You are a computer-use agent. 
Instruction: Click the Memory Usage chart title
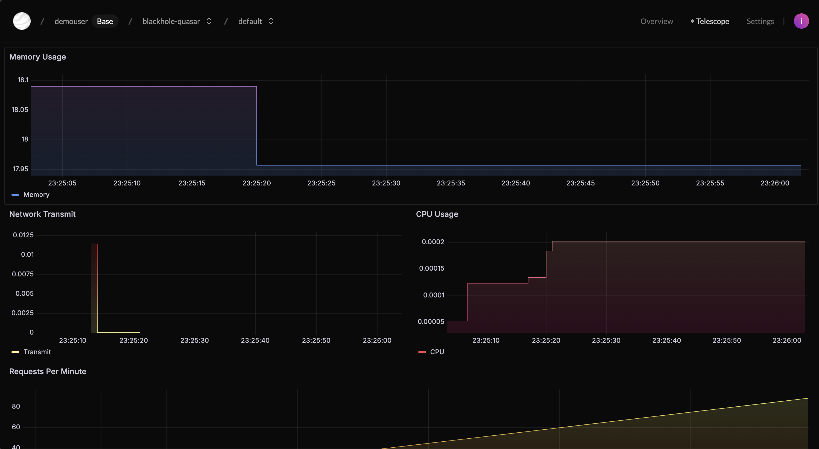coord(37,57)
